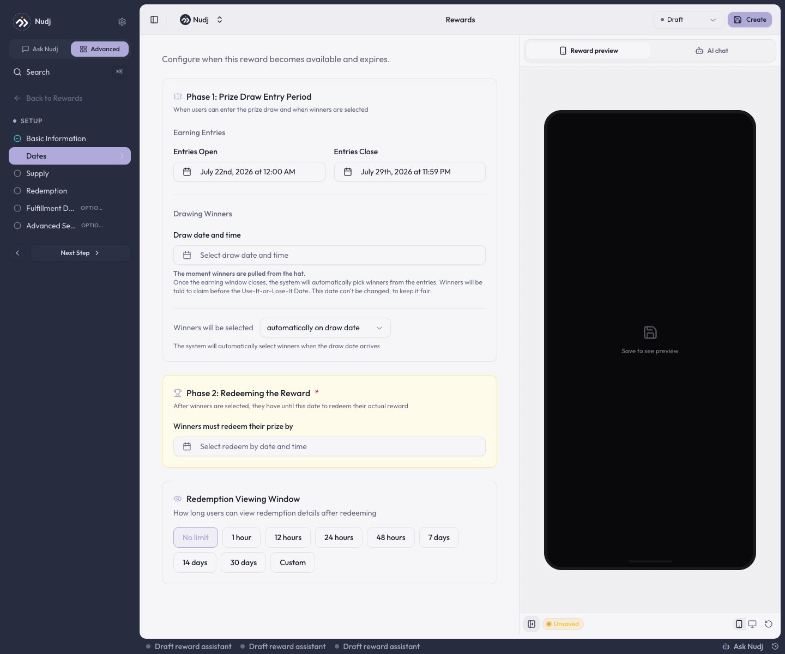Click the Phase 2 trophy icon
Screen dimensions: 785x654
pyautogui.click(x=178, y=393)
